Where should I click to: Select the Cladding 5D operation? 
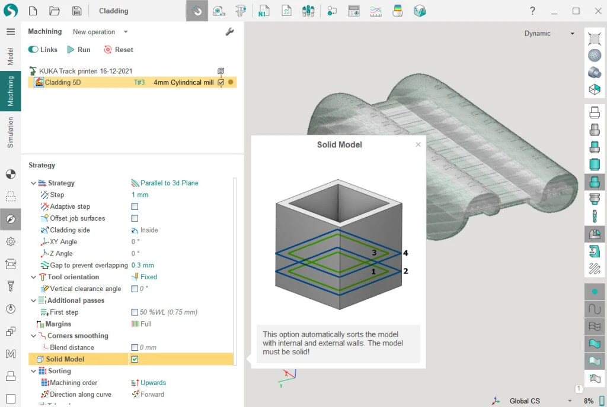pyautogui.click(x=63, y=83)
